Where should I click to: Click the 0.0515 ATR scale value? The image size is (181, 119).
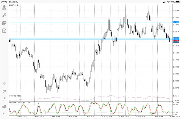176,96
